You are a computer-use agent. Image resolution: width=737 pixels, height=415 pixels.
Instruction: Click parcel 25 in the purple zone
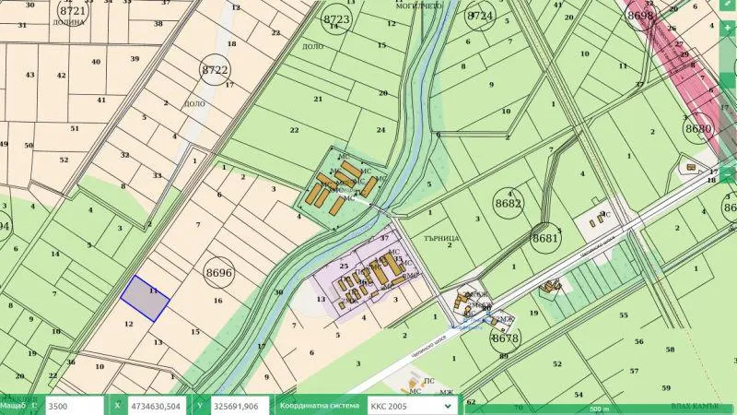[345, 267]
